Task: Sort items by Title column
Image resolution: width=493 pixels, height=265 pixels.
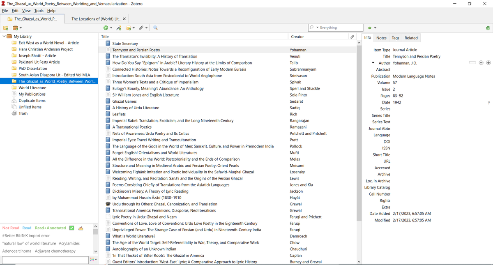Action: [x=194, y=37]
